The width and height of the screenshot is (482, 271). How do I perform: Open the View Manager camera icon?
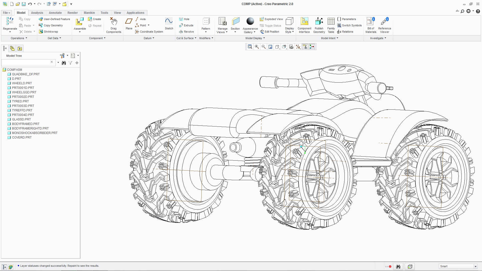point(291,47)
